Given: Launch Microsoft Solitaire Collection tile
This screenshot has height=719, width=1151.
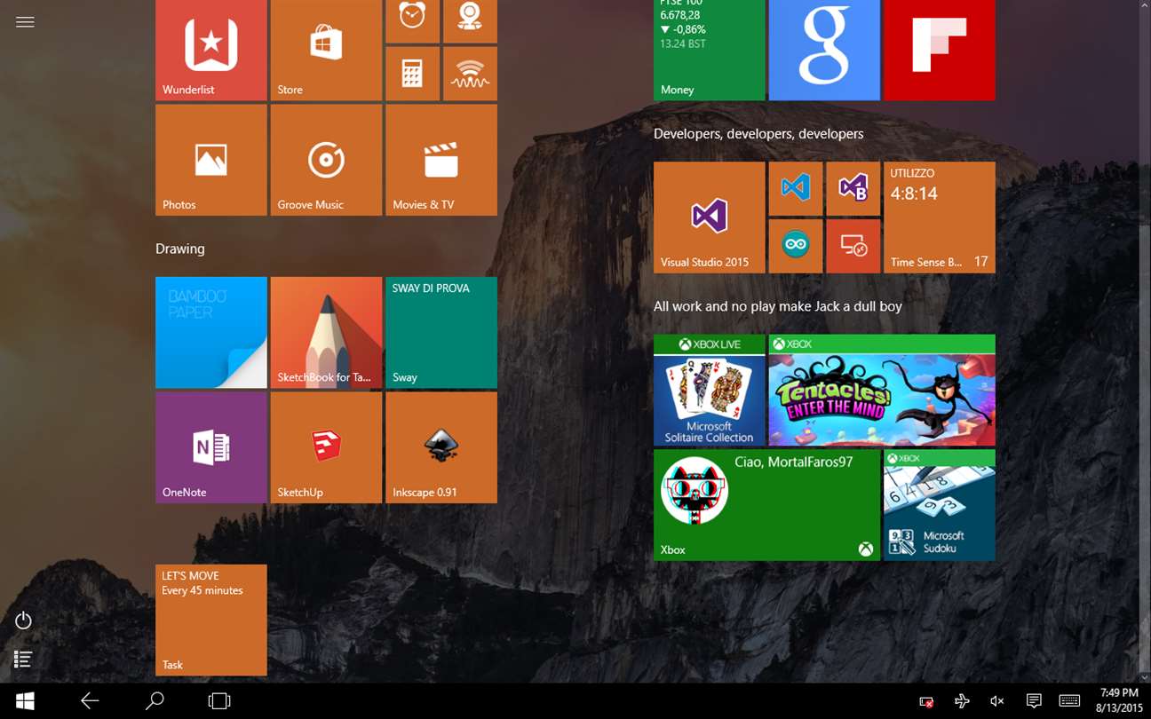Looking at the screenshot, I should coord(709,391).
